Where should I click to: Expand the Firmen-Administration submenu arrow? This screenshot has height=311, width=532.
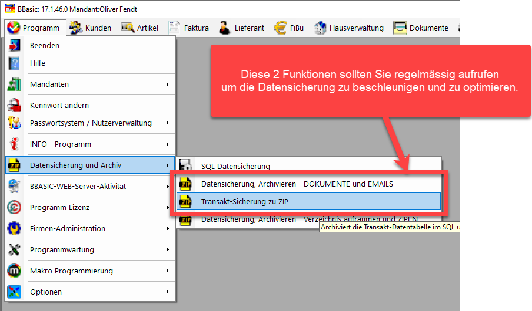pos(168,228)
